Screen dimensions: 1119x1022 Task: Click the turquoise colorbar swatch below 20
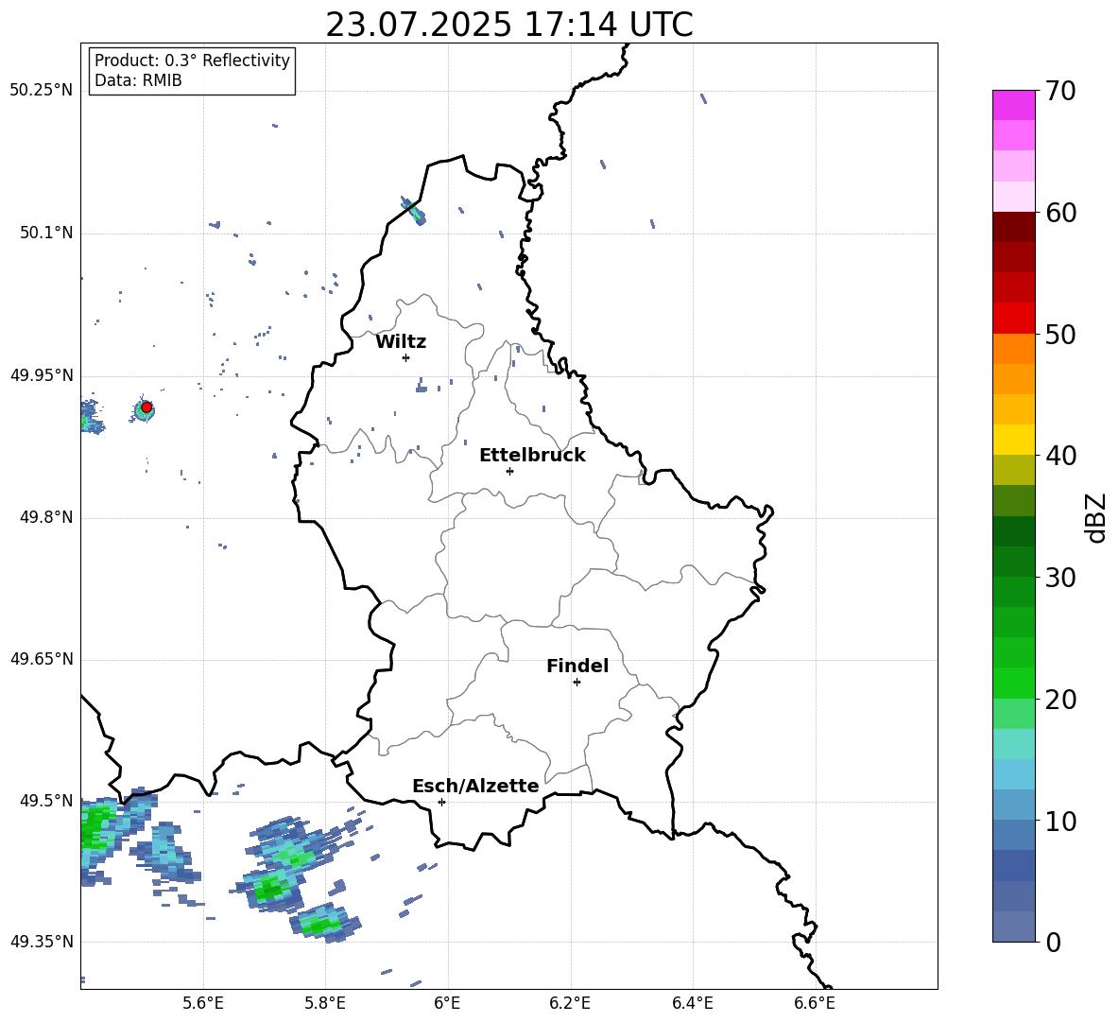[1014, 744]
